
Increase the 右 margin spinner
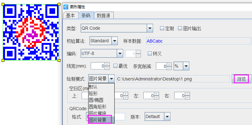pos(188,94)
